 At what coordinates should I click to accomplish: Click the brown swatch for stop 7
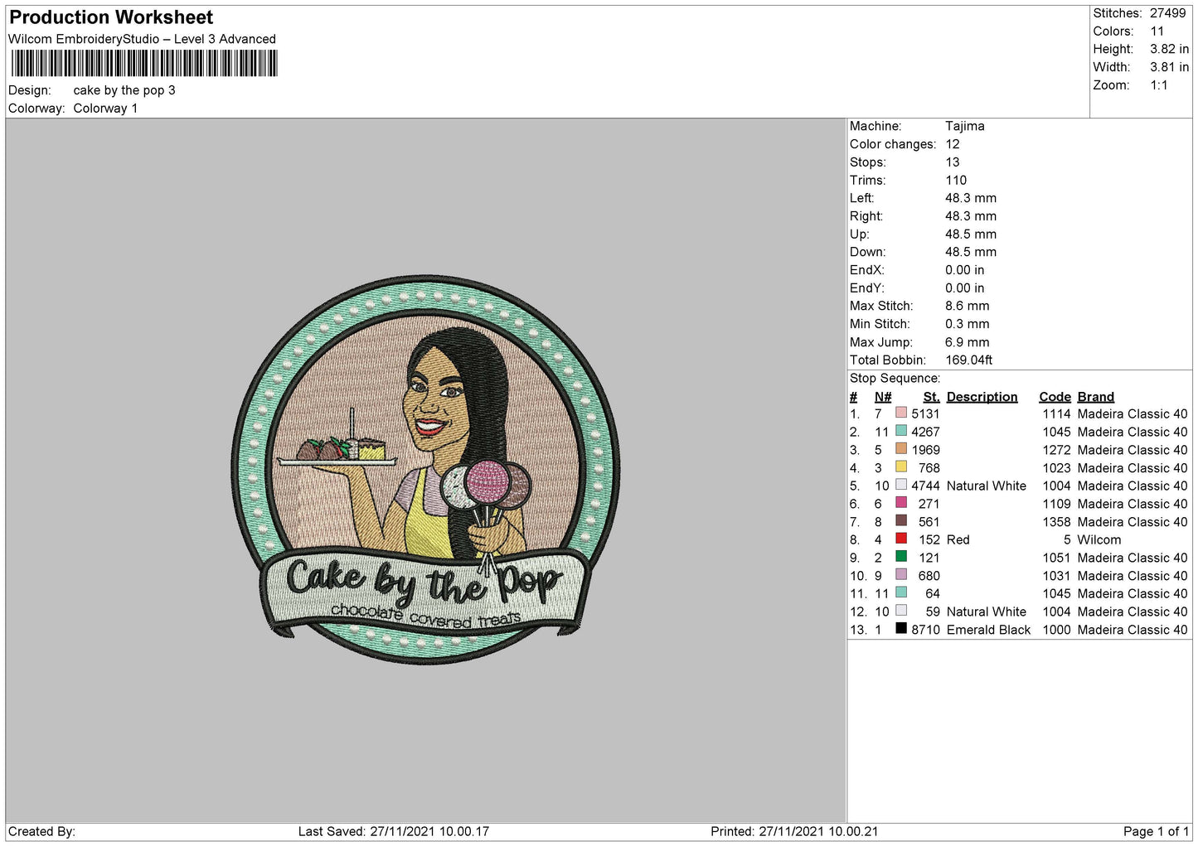(901, 520)
